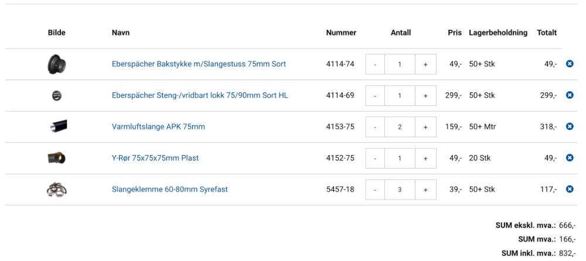
Task: Decrease quantity of Slangeklemme 60-80mm Syrefast
Action: coord(375,190)
